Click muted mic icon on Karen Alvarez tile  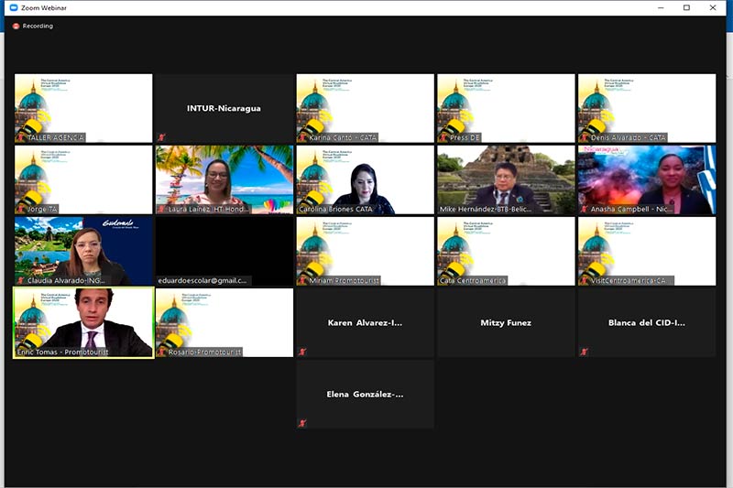click(303, 351)
